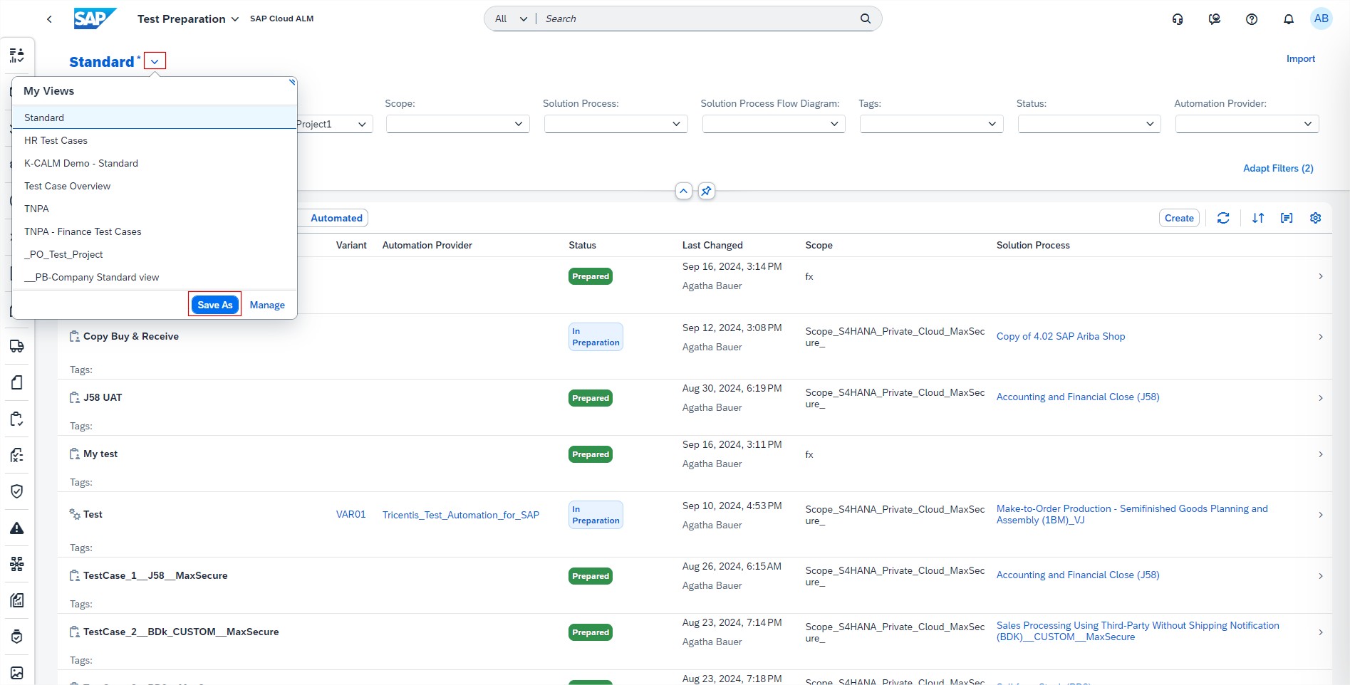Select TNPA - Finance Test Cases view
This screenshot has width=1350, height=685.
click(x=83, y=231)
